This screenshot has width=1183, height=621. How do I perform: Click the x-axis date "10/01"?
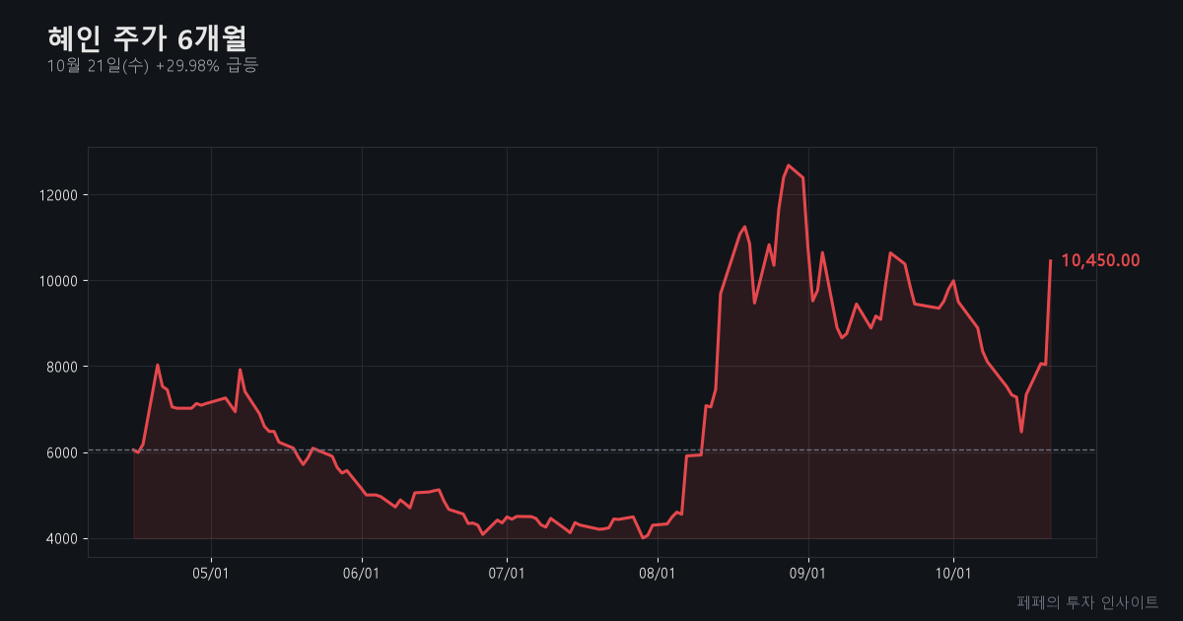pos(953,573)
